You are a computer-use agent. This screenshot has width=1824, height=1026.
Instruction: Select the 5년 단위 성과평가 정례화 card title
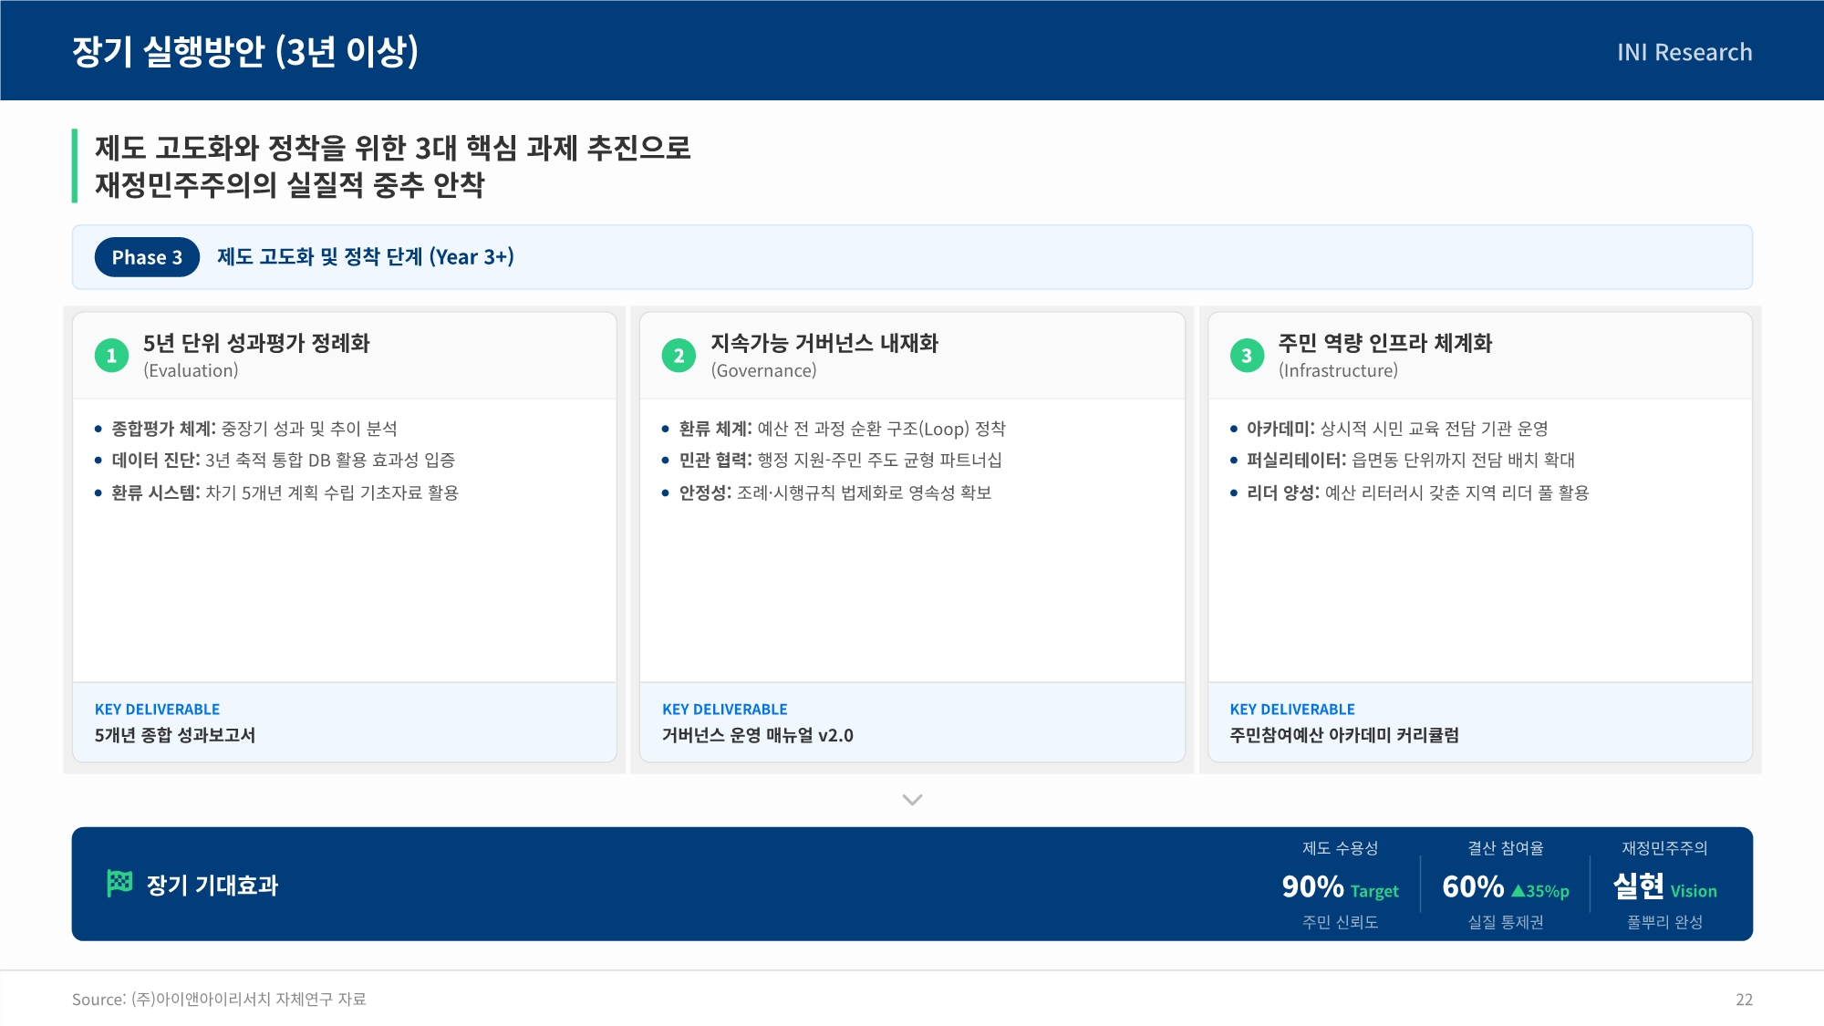tap(256, 343)
